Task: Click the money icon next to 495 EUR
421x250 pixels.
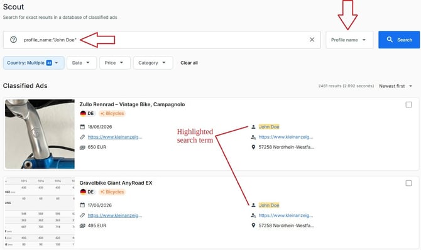Action: 82,226
